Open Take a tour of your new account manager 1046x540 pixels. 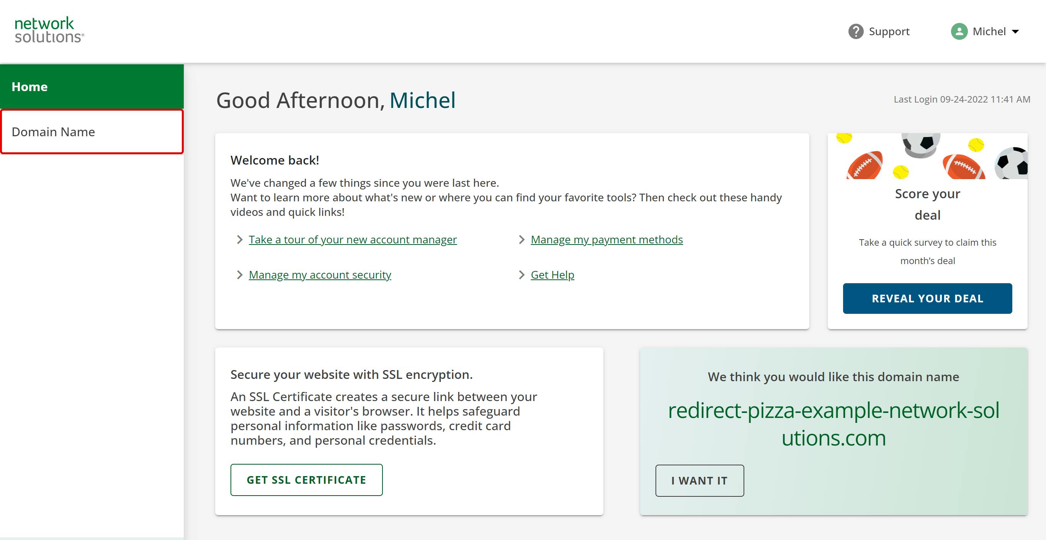[x=353, y=240]
